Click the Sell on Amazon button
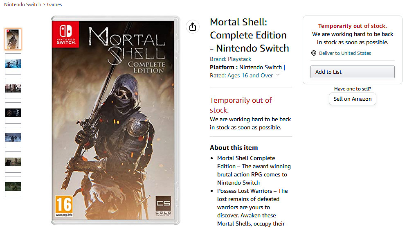Screen dimensions: 407x228 [x=352, y=99]
